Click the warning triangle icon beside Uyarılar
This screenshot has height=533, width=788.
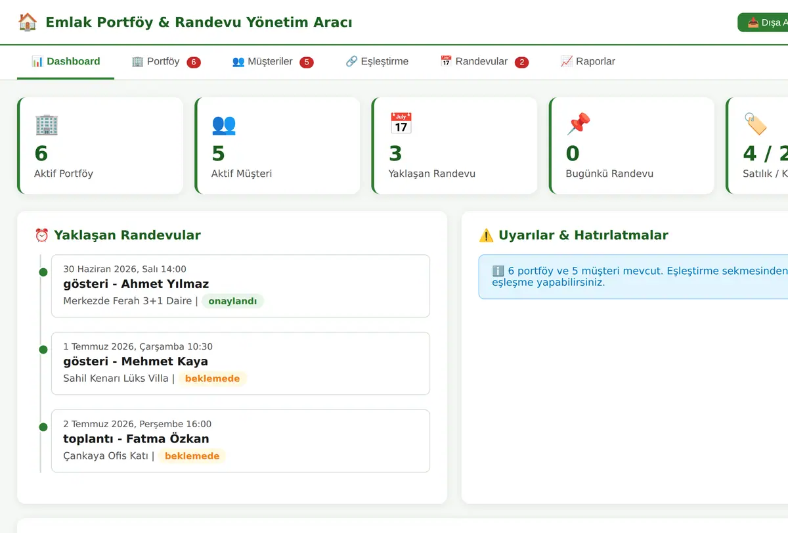(486, 235)
